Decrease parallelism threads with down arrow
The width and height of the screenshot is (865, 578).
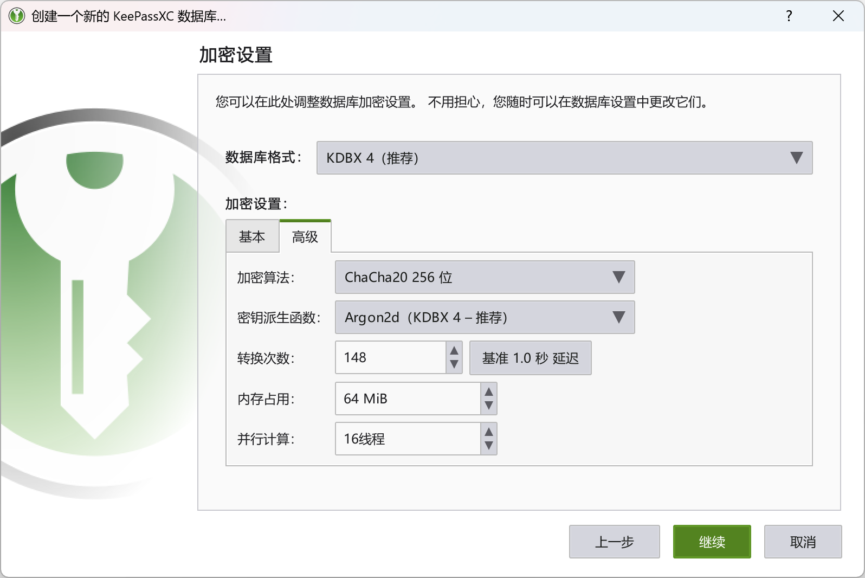click(x=489, y=446)
